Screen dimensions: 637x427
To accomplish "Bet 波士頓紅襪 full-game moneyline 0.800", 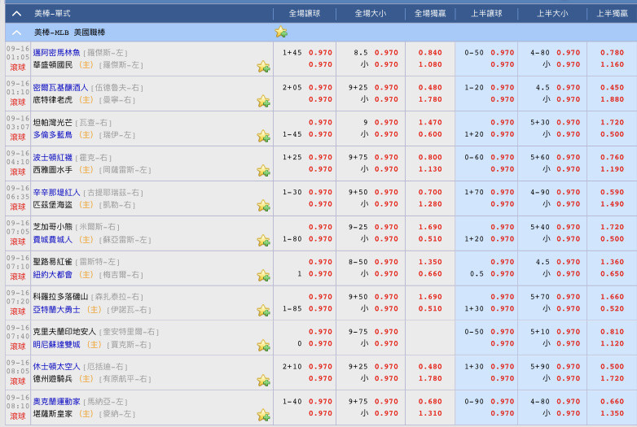I will click(430, 157).
